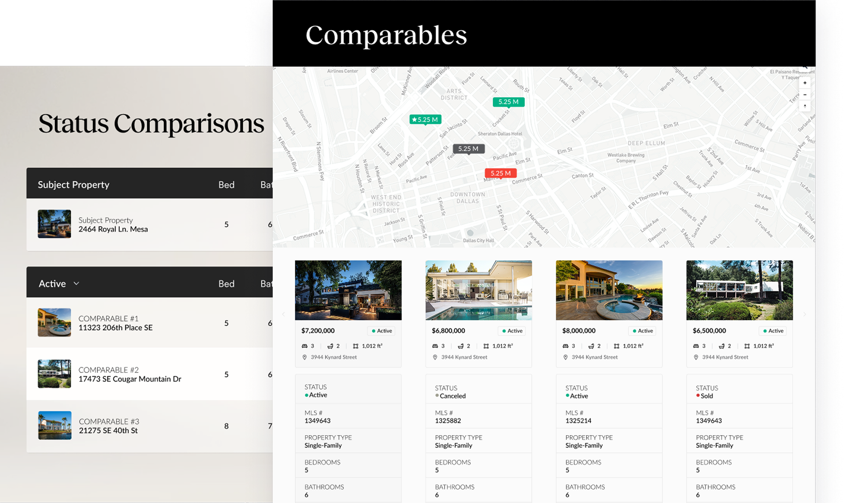Select the red 5.25 M map marker
The height and width of the screenshot is (503, 855).
[500, 173]
